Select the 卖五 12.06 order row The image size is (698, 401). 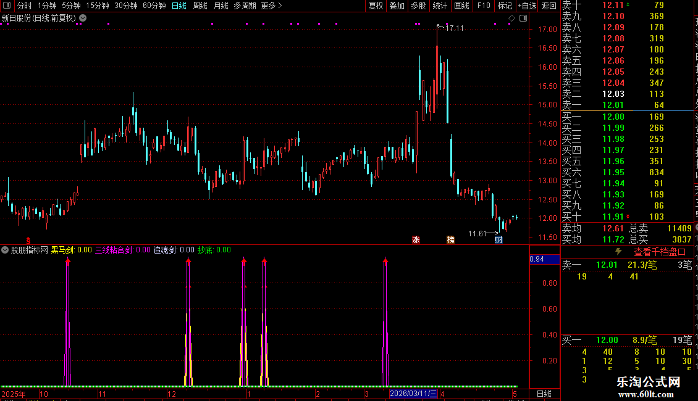627,60
